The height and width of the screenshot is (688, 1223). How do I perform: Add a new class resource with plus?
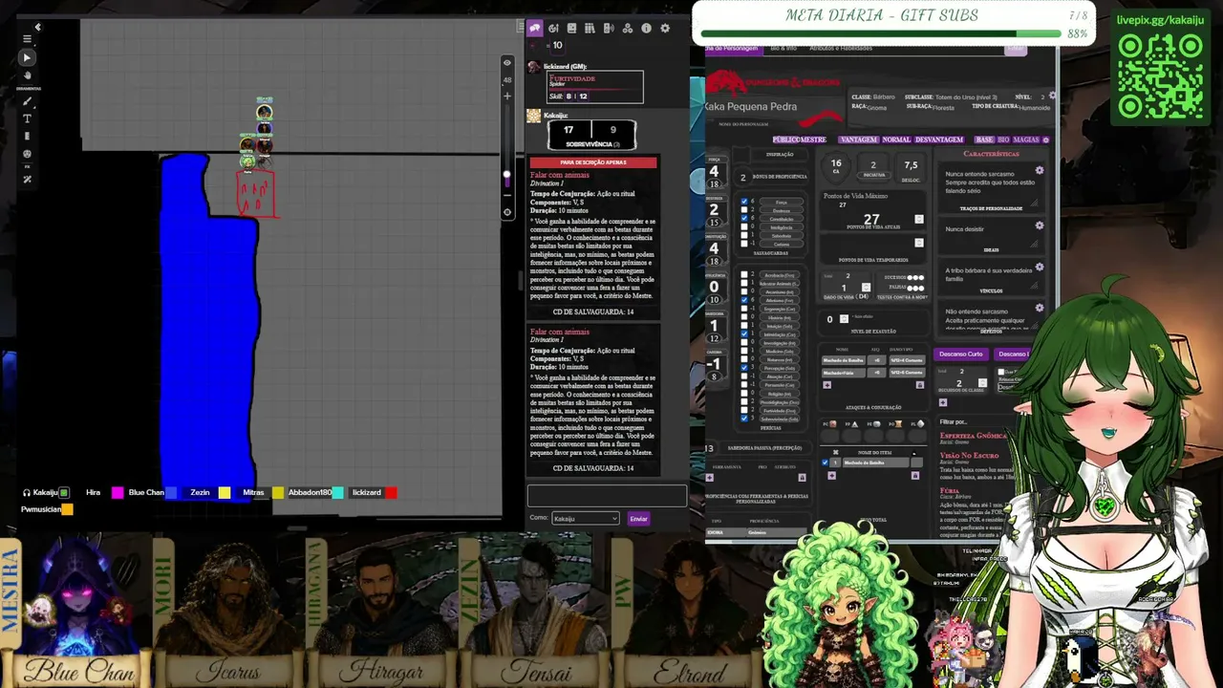pos(942,402)
